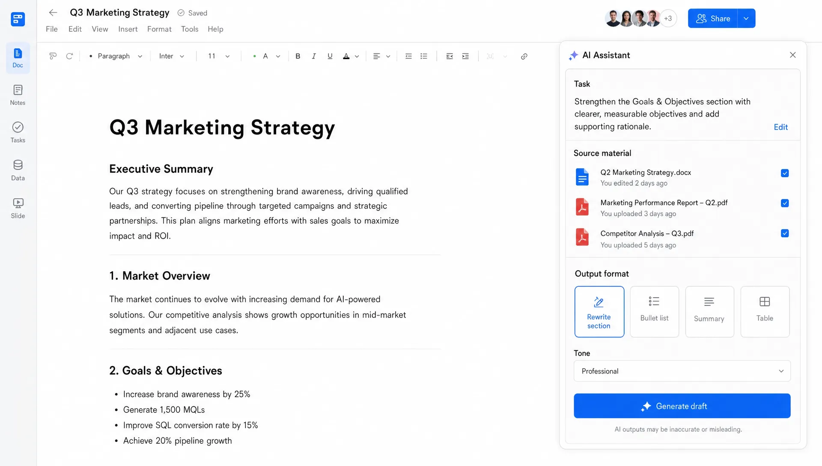Screen dimensions: 822x466
Task: Click the text alignment icon
Action: [x=377, y=56]
